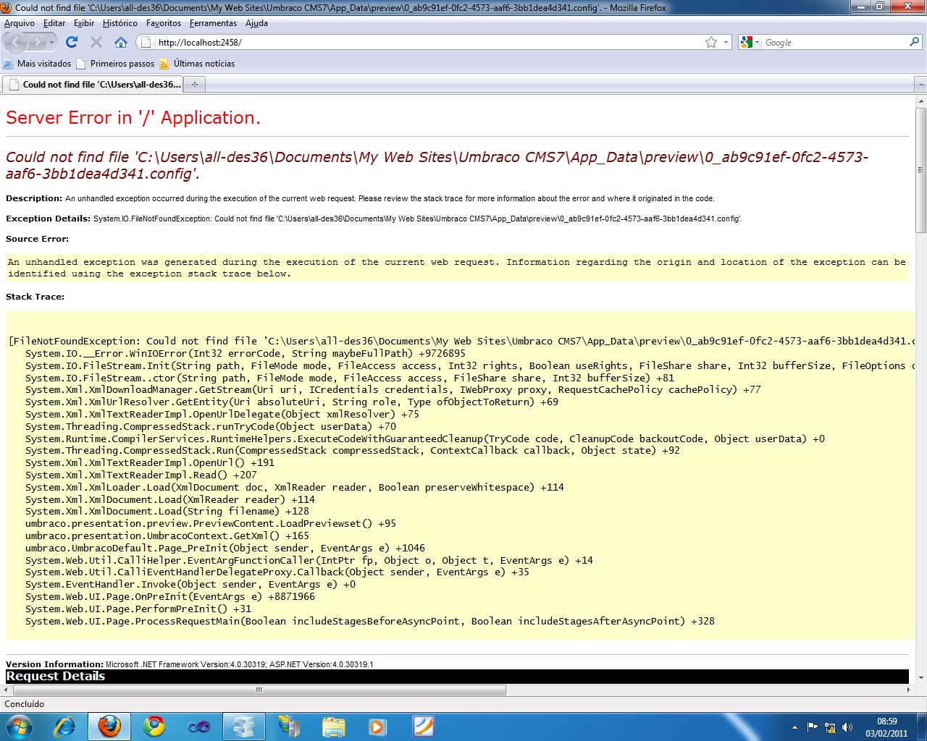
Task: Open the orange swoosh taskbar application icon
Action: (422, 726)
